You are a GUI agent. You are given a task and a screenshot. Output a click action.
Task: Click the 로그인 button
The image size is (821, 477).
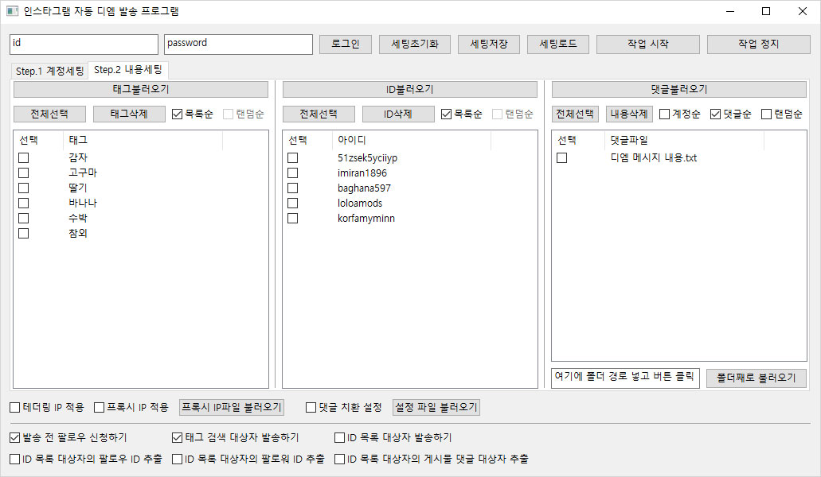click(x=346, y=45)
